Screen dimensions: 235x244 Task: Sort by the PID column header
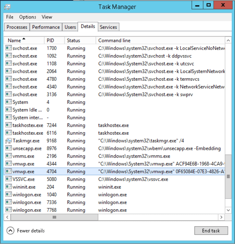tap(55, 41)
